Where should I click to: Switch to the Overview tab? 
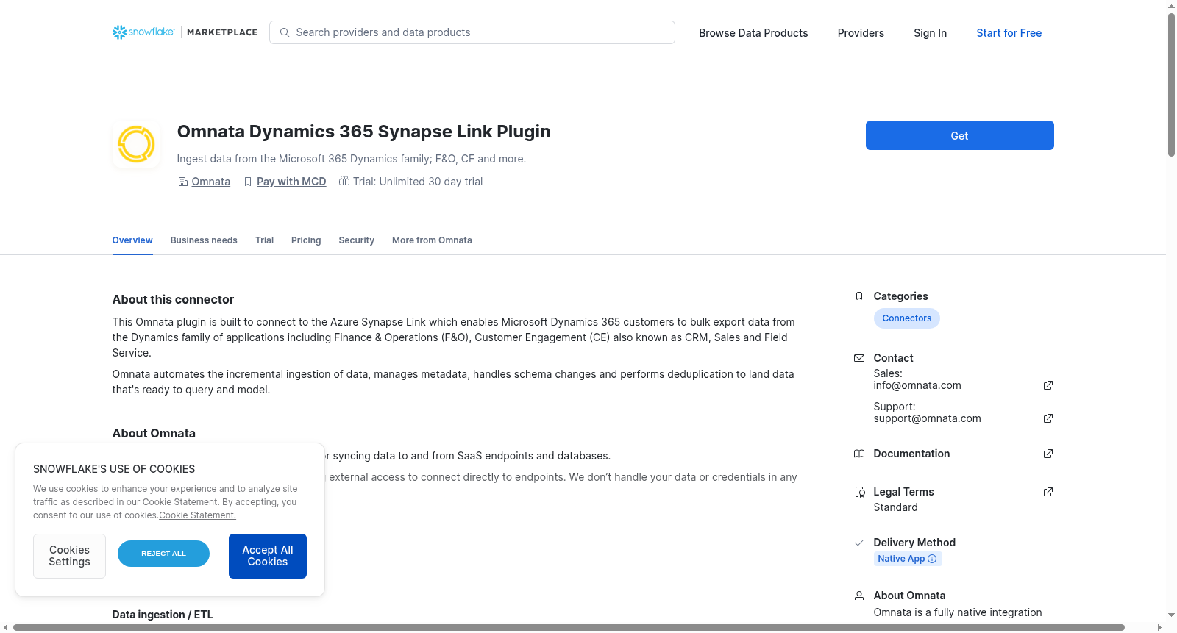point(132,240)
